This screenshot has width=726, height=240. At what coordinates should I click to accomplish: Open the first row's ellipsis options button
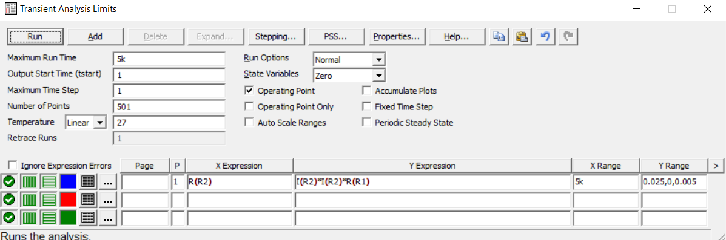click(x=109, y=182)
